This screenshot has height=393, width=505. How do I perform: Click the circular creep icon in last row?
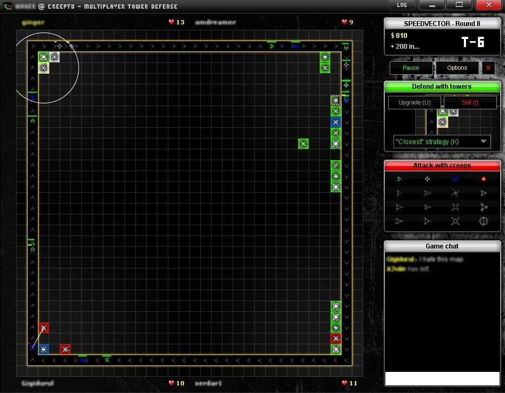coord(483,221)
